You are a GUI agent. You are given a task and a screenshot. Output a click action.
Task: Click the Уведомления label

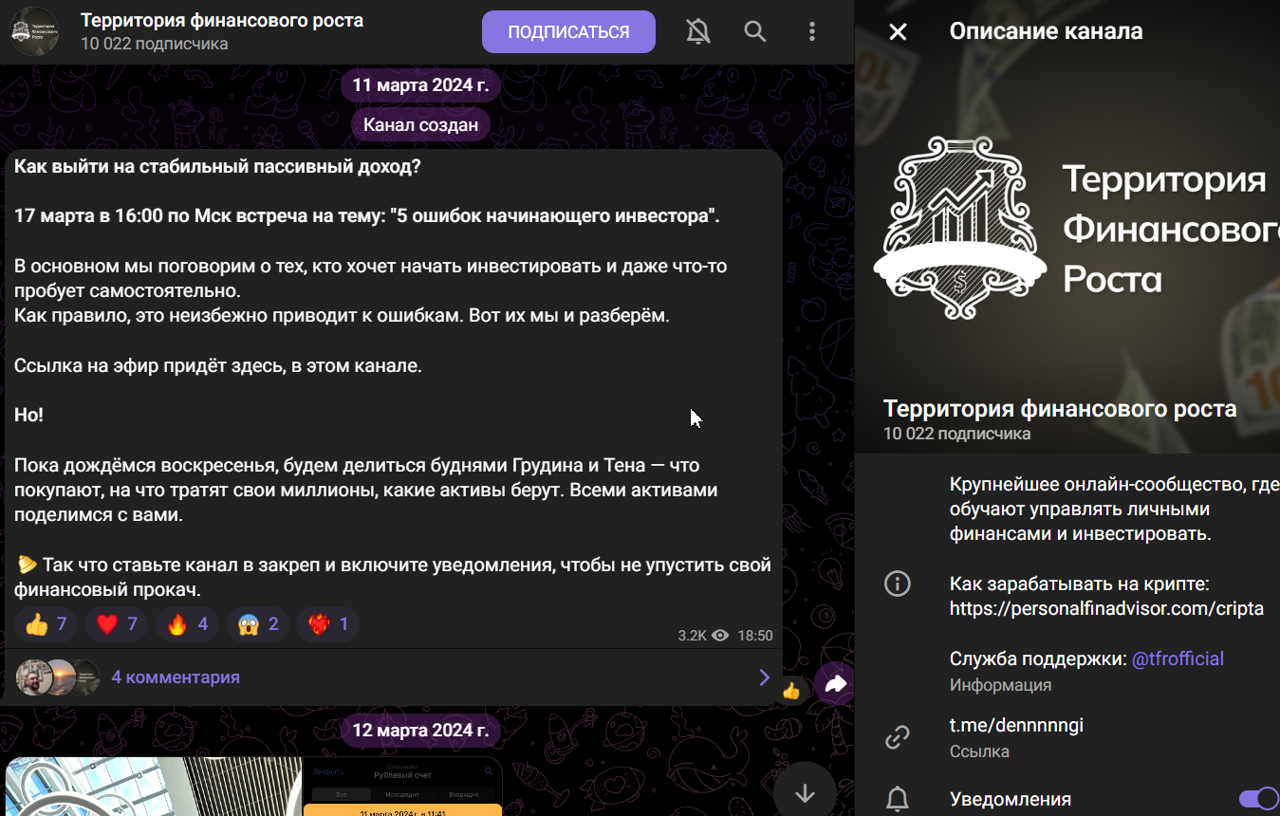(x=1011, y=799)
